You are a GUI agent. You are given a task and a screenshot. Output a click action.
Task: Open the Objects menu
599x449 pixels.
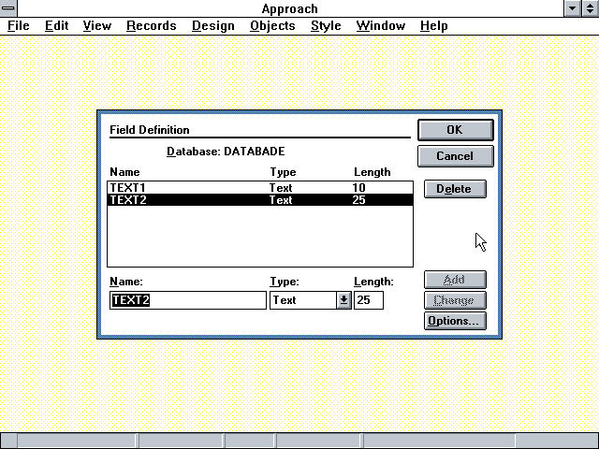(x=272, y=25)
